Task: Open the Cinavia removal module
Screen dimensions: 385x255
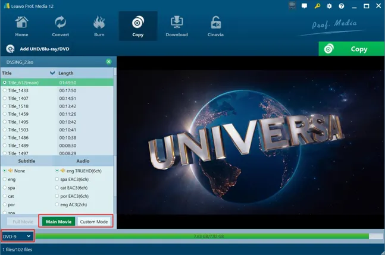Action: pos(216,26)
